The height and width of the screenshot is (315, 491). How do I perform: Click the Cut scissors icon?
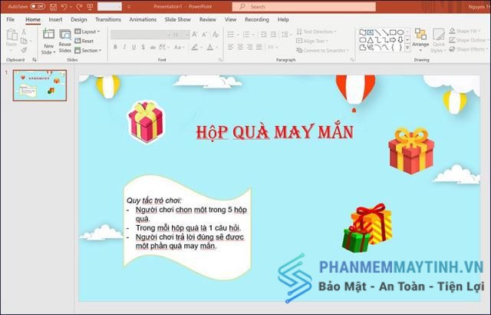24,31
